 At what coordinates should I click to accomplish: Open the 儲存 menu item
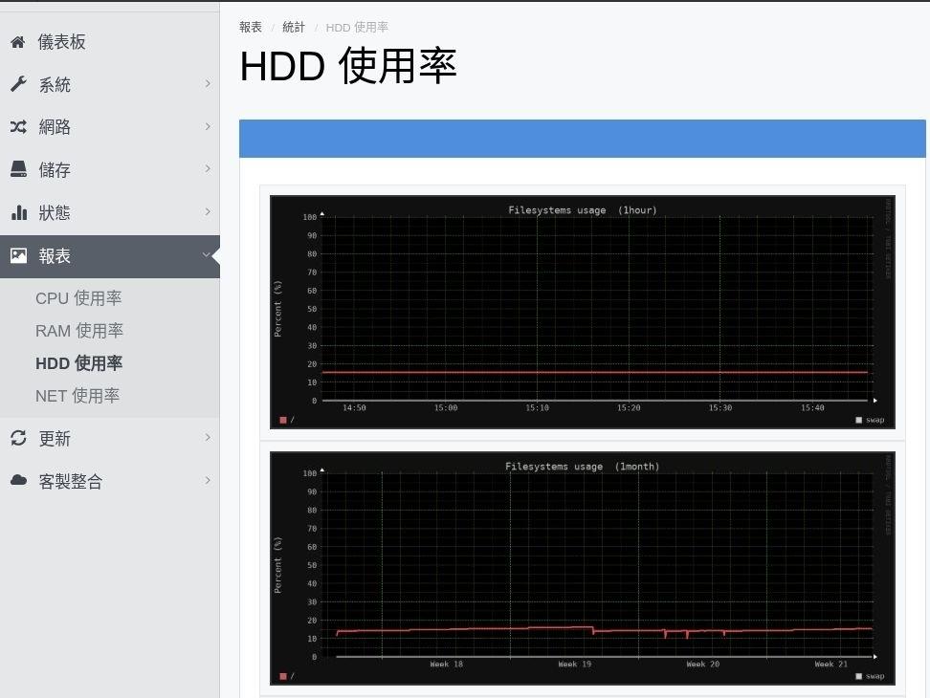(110, 169)
